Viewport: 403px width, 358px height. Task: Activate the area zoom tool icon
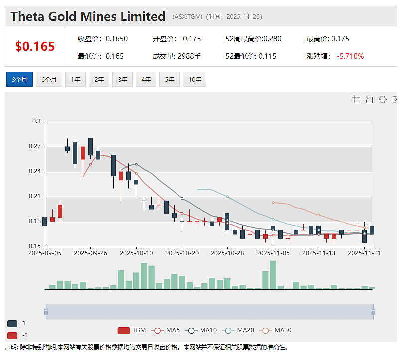pos(356,99)
